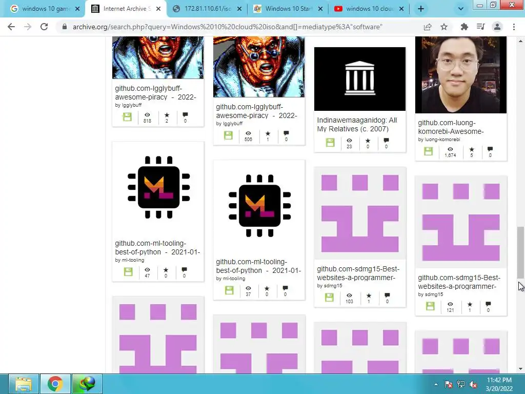Click software floppy icon on luong-komorebi item

pyautogui.click(x=428, y=151)
